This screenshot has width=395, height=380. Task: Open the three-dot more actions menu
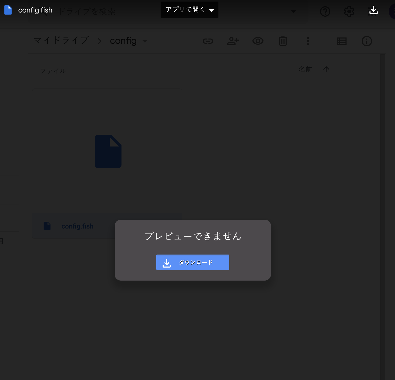(308, 41)
